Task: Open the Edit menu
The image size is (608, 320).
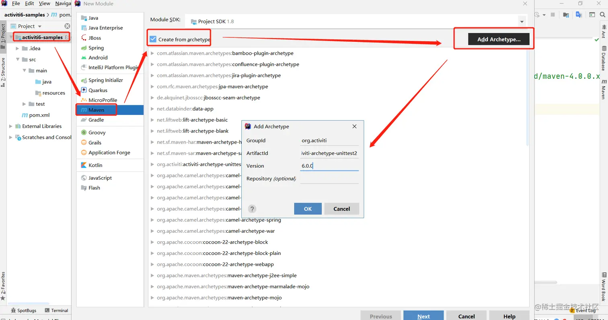Action: point(29,4)
